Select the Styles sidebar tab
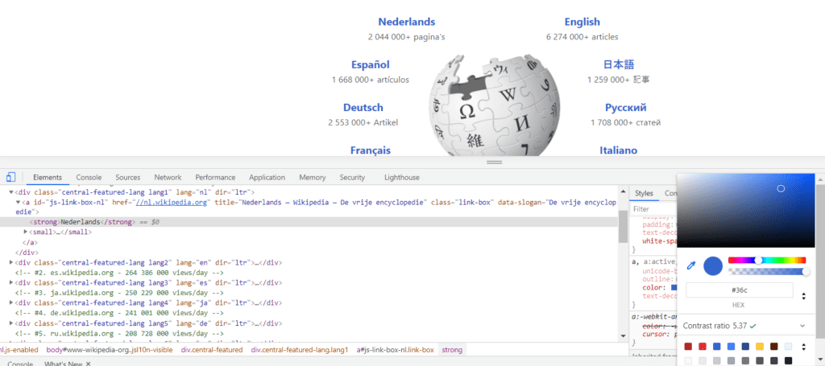 [x=644, y=193]
